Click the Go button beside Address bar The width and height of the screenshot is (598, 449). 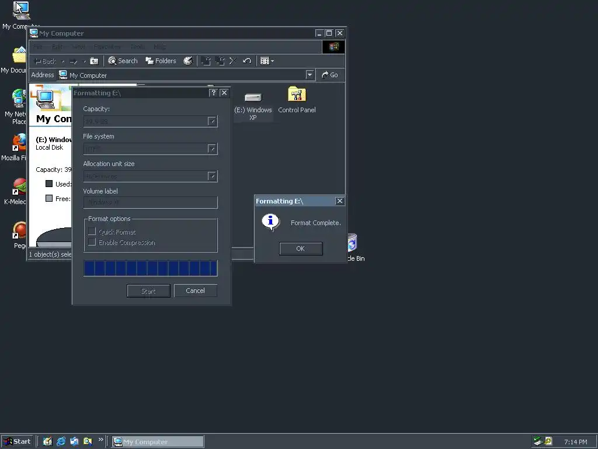click(331, 75)
